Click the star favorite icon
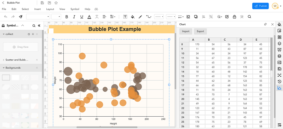 [56, 3]
